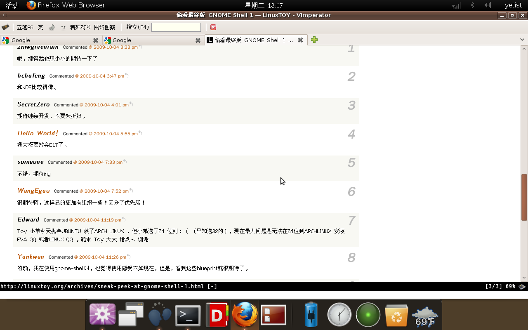The height and width of the screenshot is (330, 528).
Task: Click the reply arrow on Hello World!'s comment
Action: click(140, 133)
